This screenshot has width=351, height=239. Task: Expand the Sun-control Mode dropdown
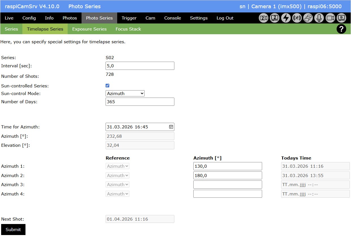[125, 93]
